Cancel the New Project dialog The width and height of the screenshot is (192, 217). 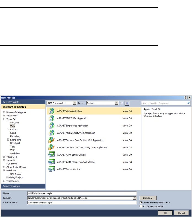(x=181, y=213)
